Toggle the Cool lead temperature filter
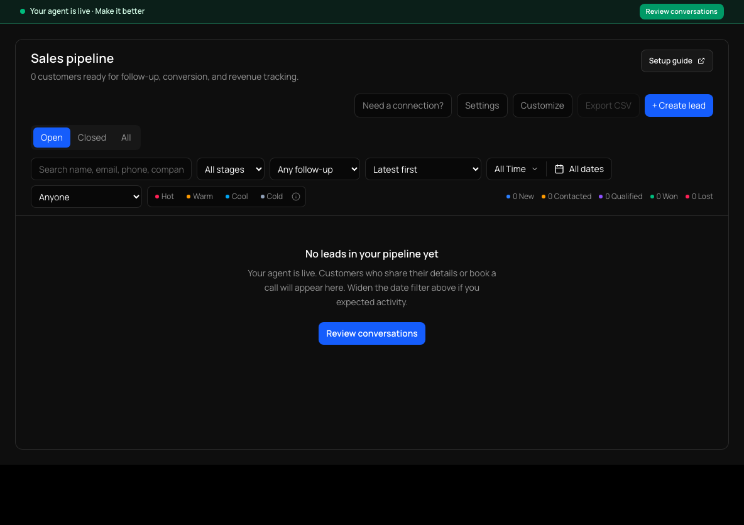The width and height of the screenshot is (744, 525). (x=236, y=197)
